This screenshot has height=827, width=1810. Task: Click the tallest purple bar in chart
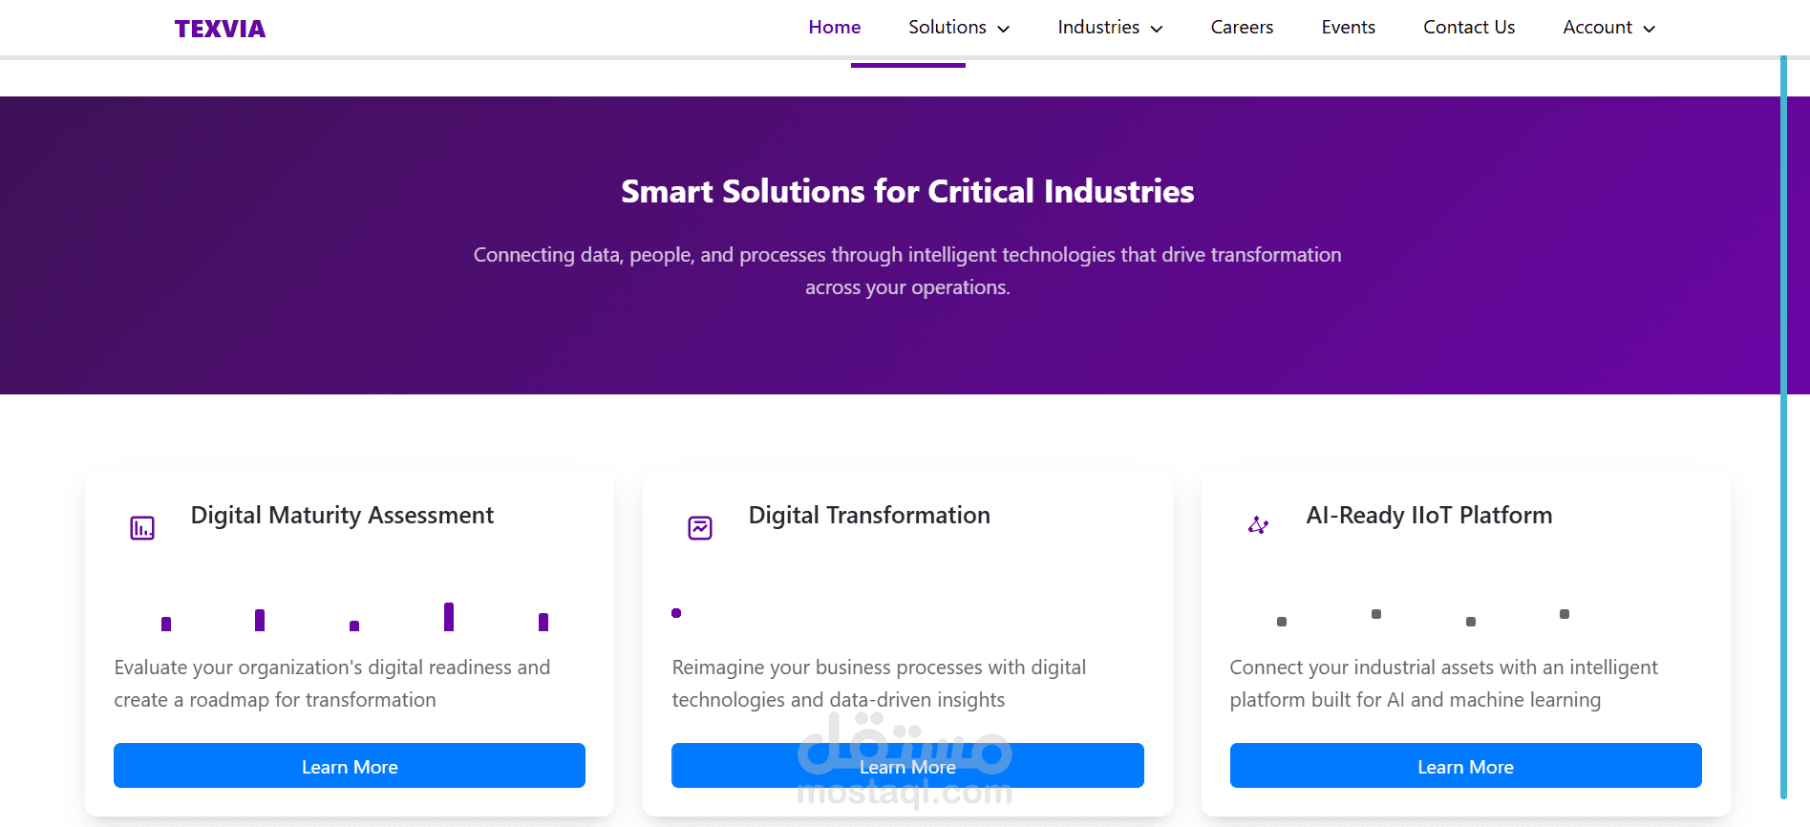tap(449, 617)
